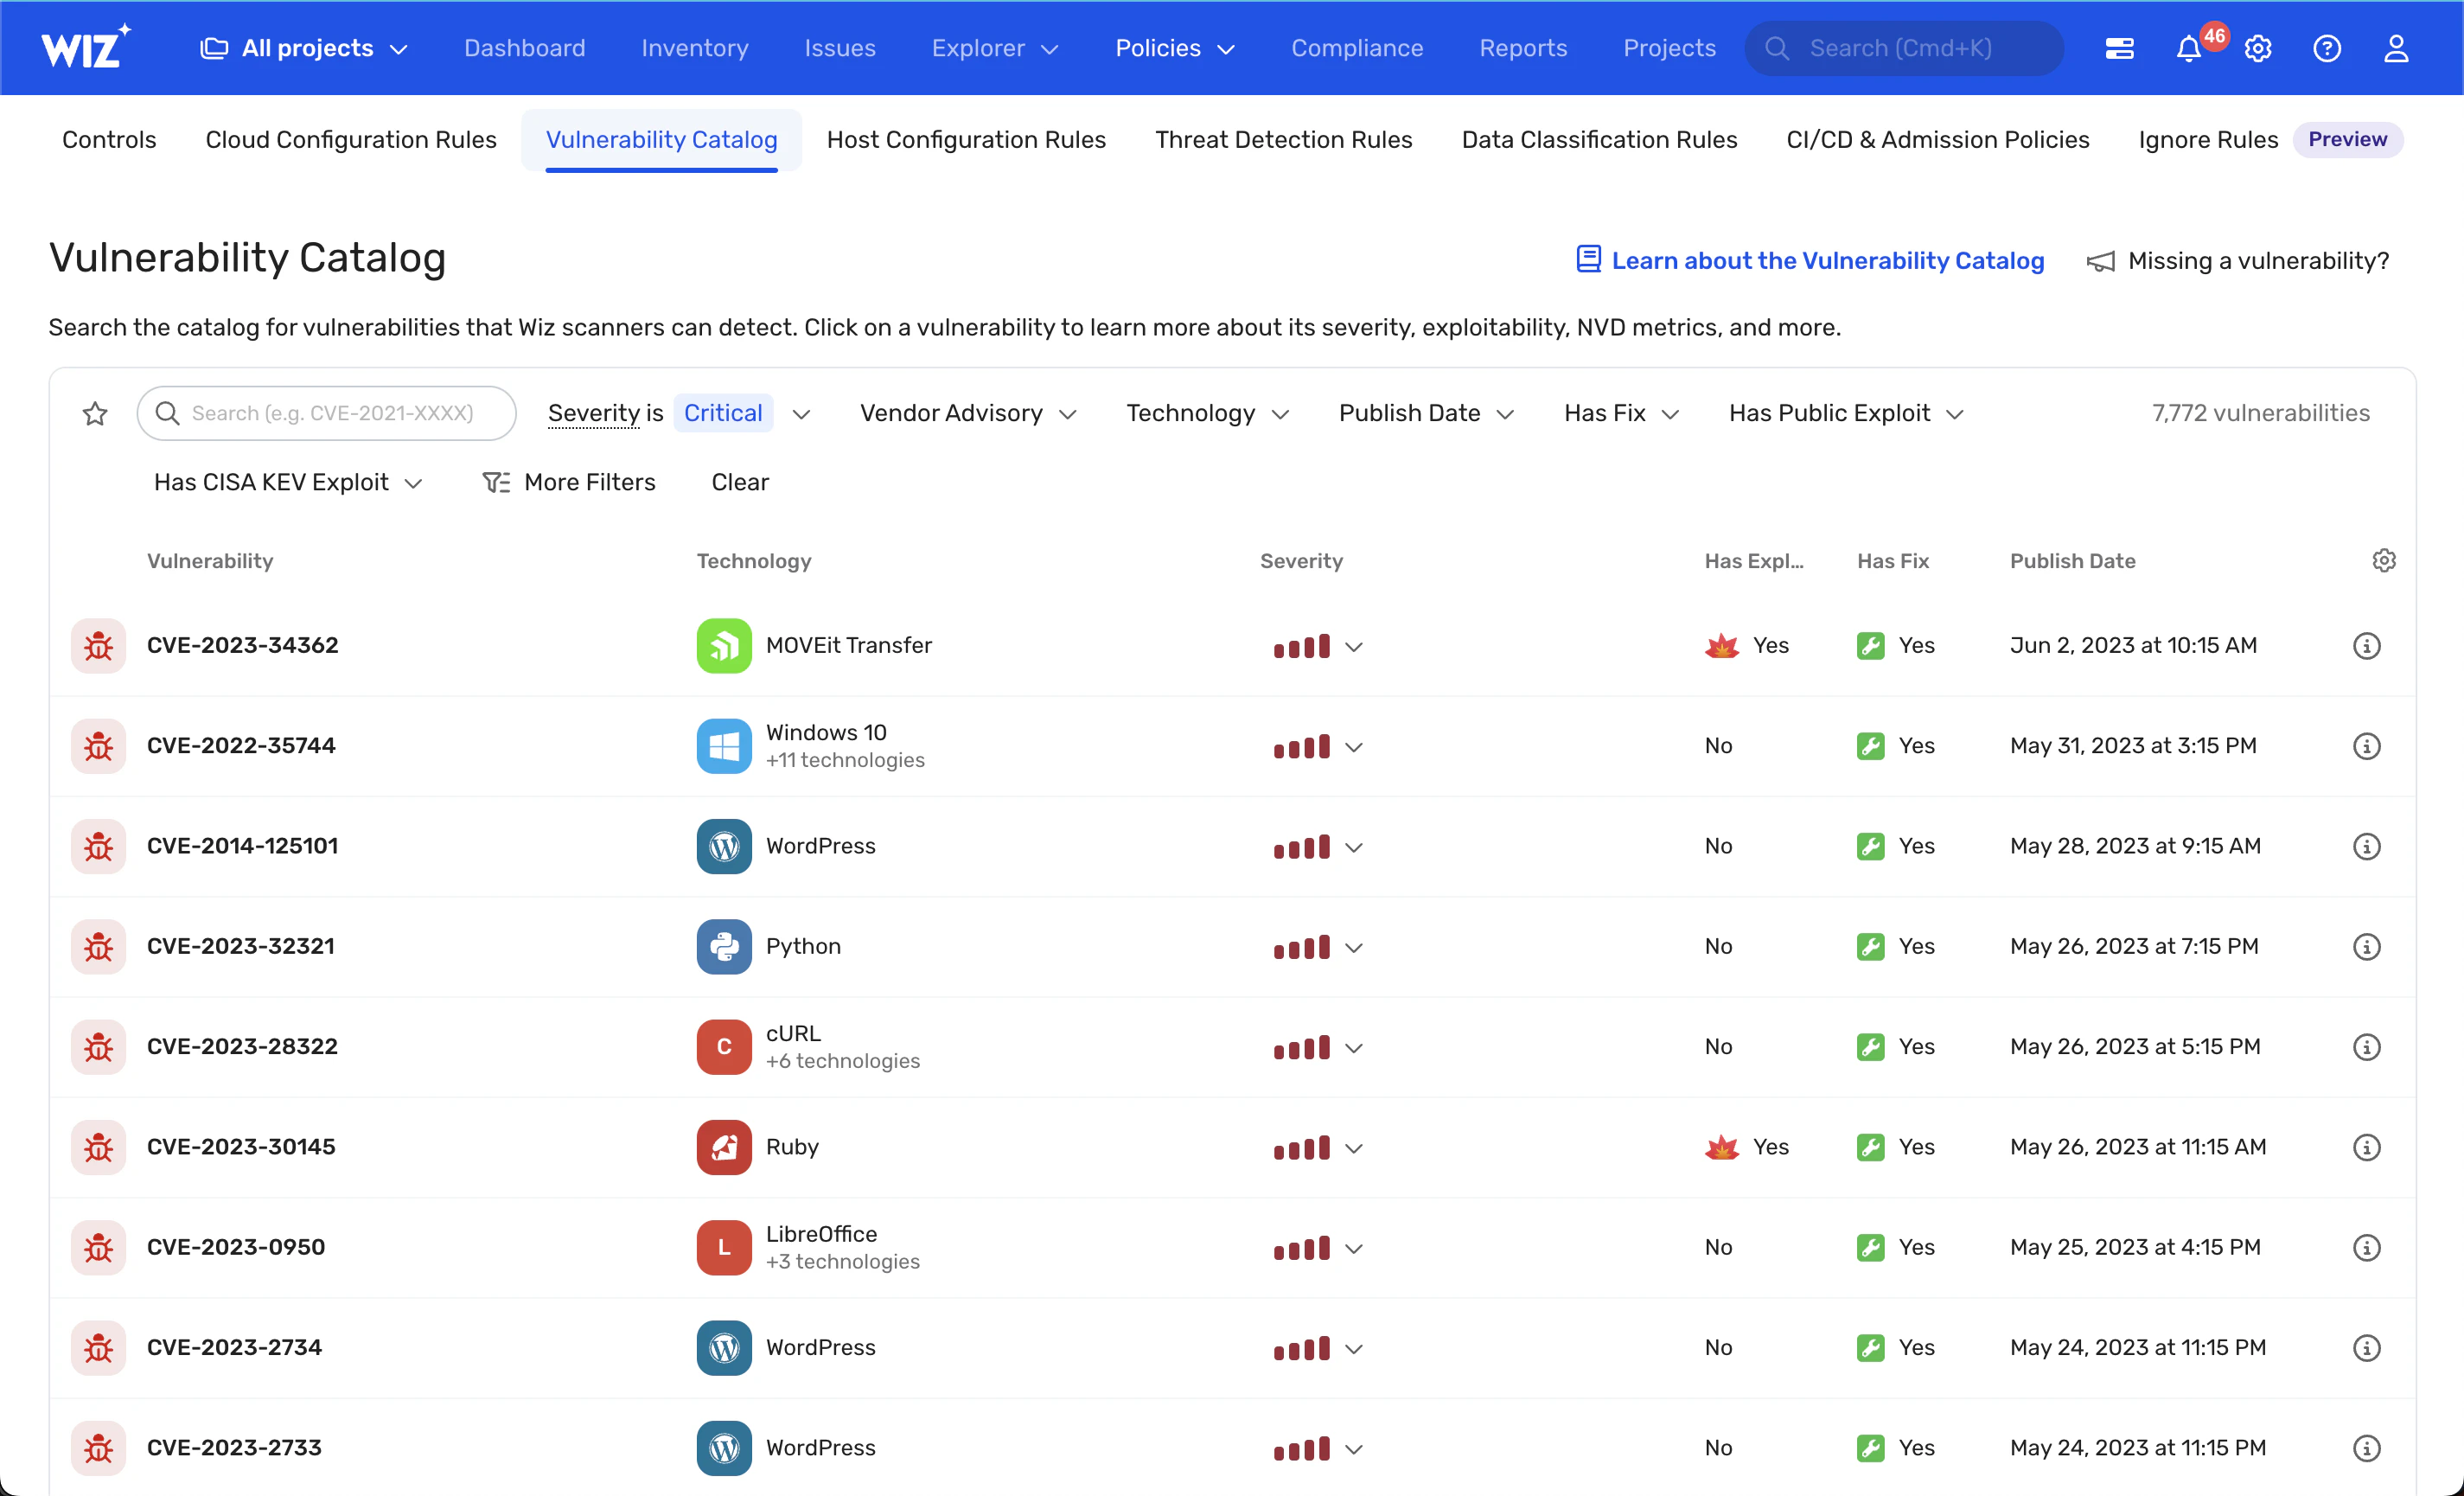Click the Ruby icon for CVE-2023-30145
The height and width of the screenshot is (1496, 2464).
[x=724, y=1146]
